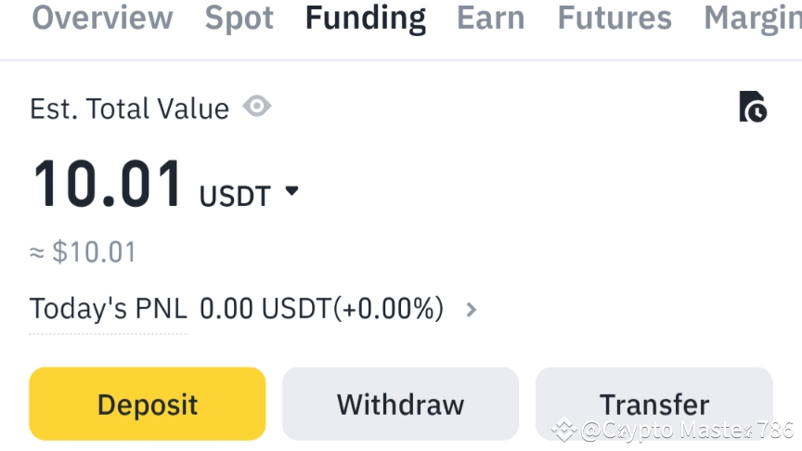Tap the Transfer button
This screenshot has width=802, height=451.
(653, 405)
